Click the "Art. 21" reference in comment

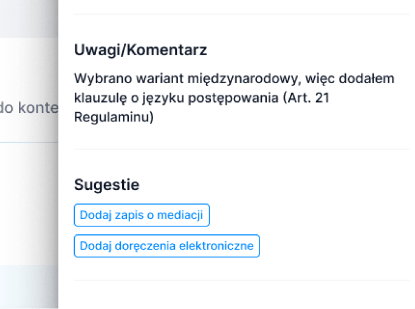pyautogui.click(x=308, y=98)
